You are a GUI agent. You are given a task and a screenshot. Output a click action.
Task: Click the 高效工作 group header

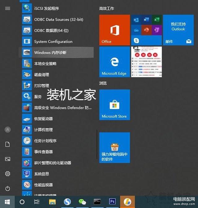(x=107, y=8)
